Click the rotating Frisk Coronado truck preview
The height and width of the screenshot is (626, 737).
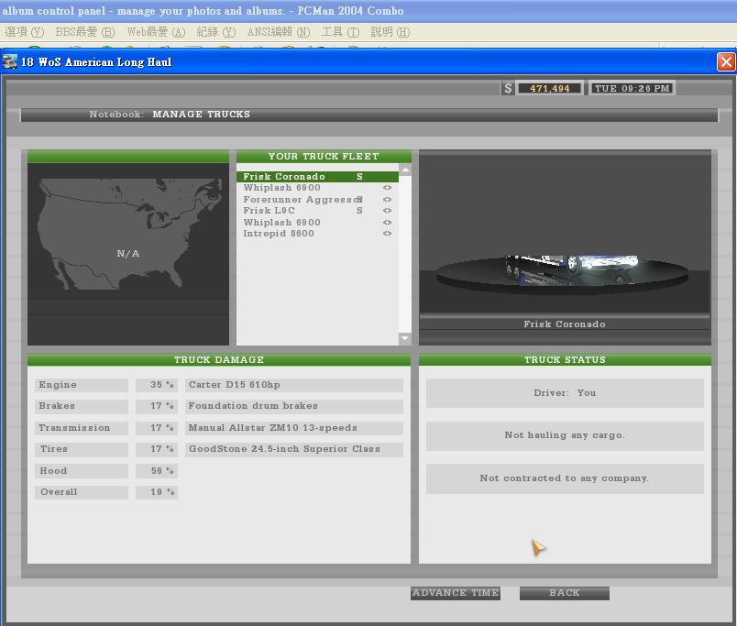tap(564, 268)
